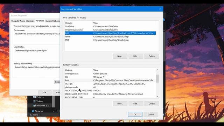Select the system Path variable row

(110, 80)
